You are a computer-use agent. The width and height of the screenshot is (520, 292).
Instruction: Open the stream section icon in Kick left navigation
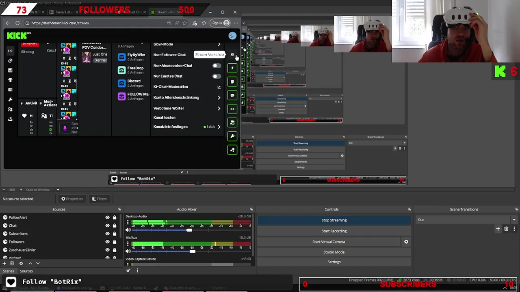(x=10, y=51)
